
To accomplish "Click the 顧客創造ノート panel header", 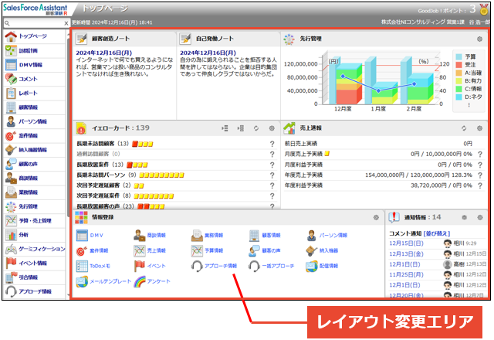I will pos(125,39).
